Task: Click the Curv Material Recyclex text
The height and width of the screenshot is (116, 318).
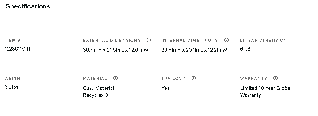Action: click(x=98, y=91)
